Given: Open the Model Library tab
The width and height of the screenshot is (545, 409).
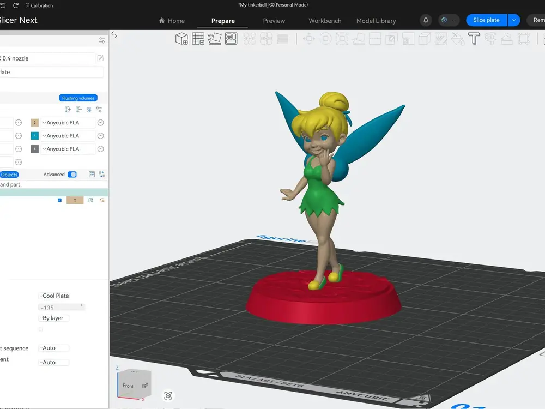Looking at the screenshot, I should click(x=376, y=21).
